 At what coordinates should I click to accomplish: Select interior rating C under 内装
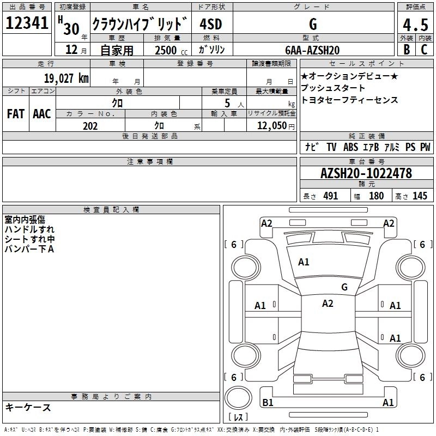[424, 50]
